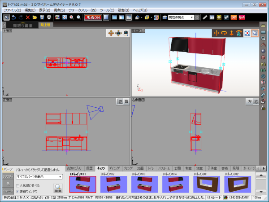
Task: Click the fit-to-view icon in perspective view
Action: pos(247,32)
